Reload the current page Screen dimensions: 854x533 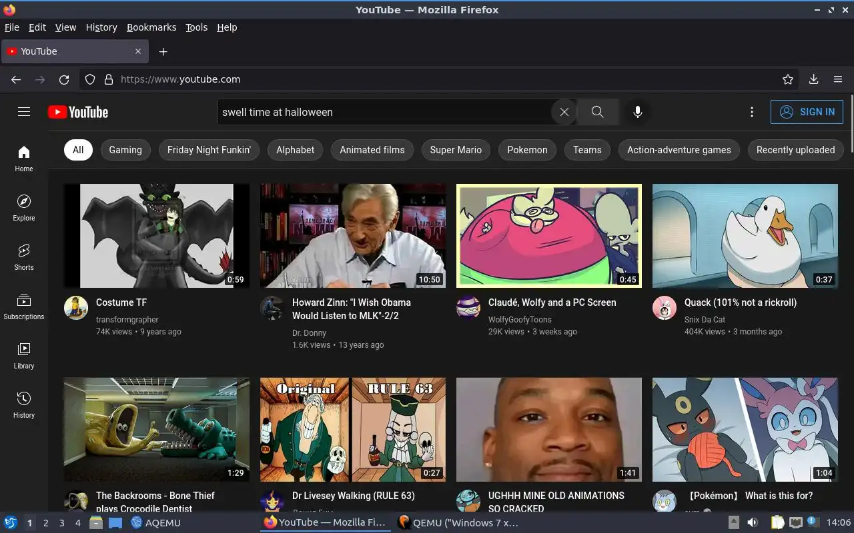(x=64, y=79)
